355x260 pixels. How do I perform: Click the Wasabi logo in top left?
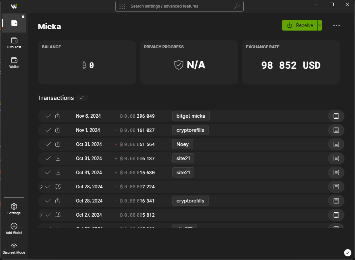(x=14, y=6)
